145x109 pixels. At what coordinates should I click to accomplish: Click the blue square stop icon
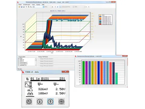pyautogui.click(x=57, y=7)
